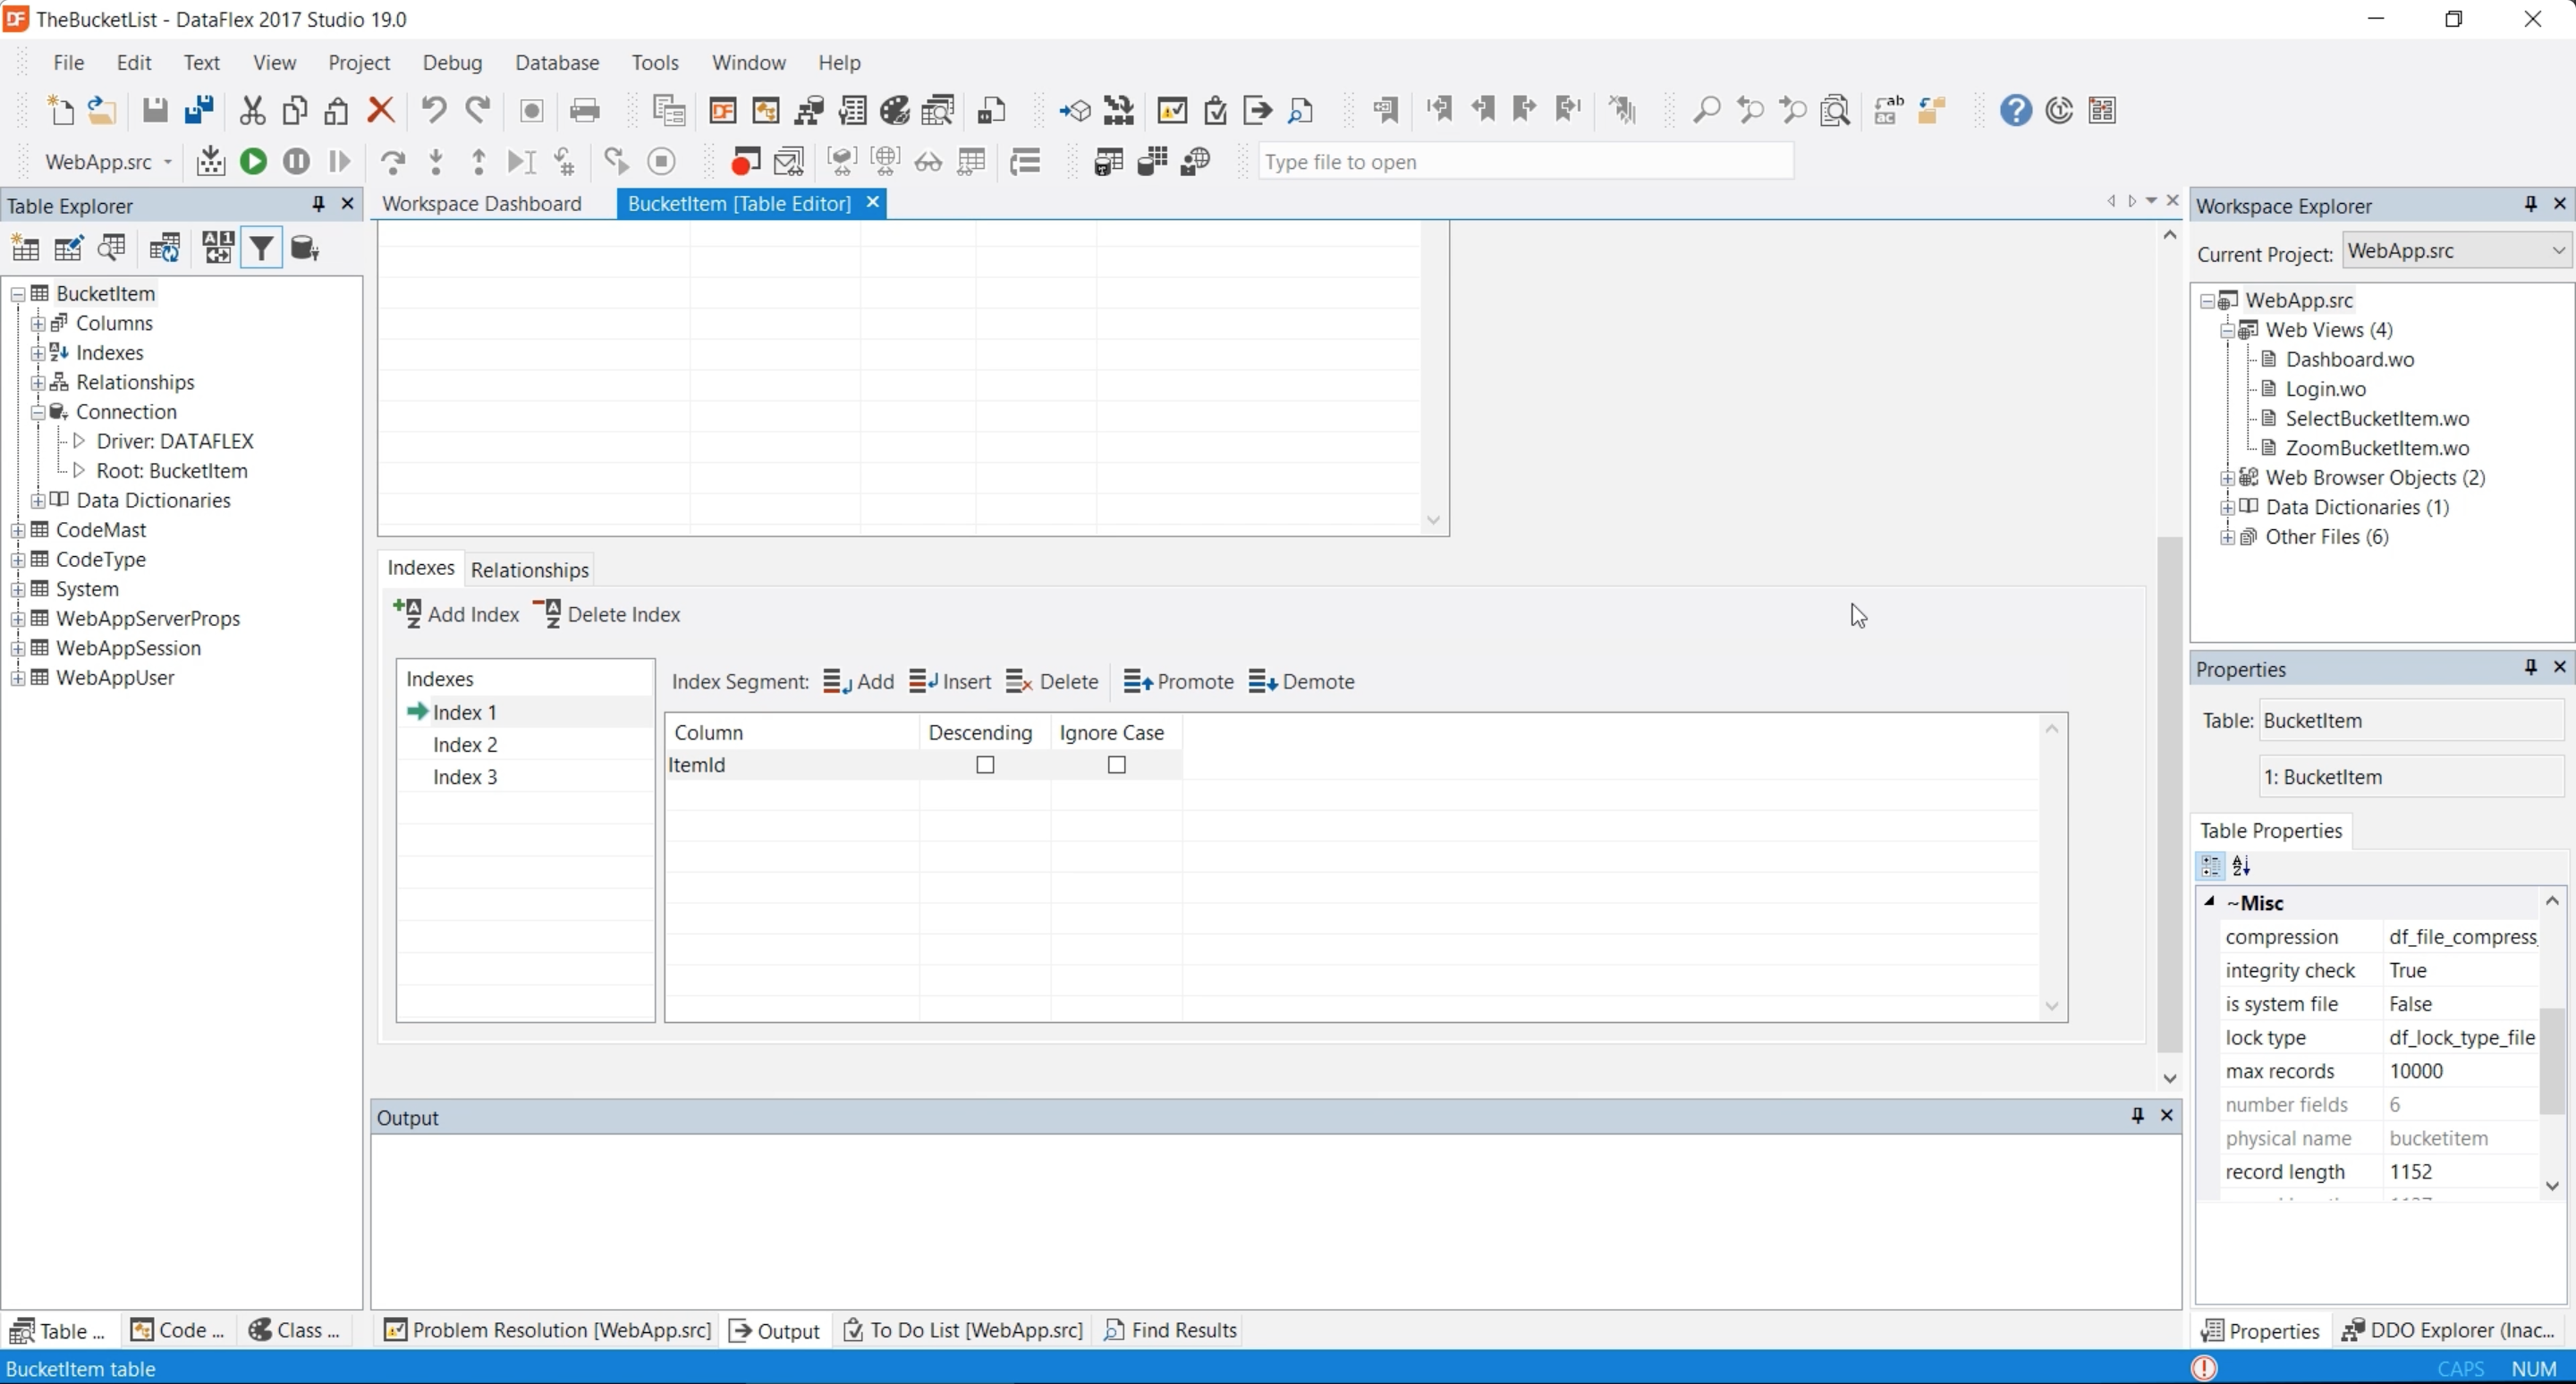Click the Pause debugging icon

(x=296, y=162)
